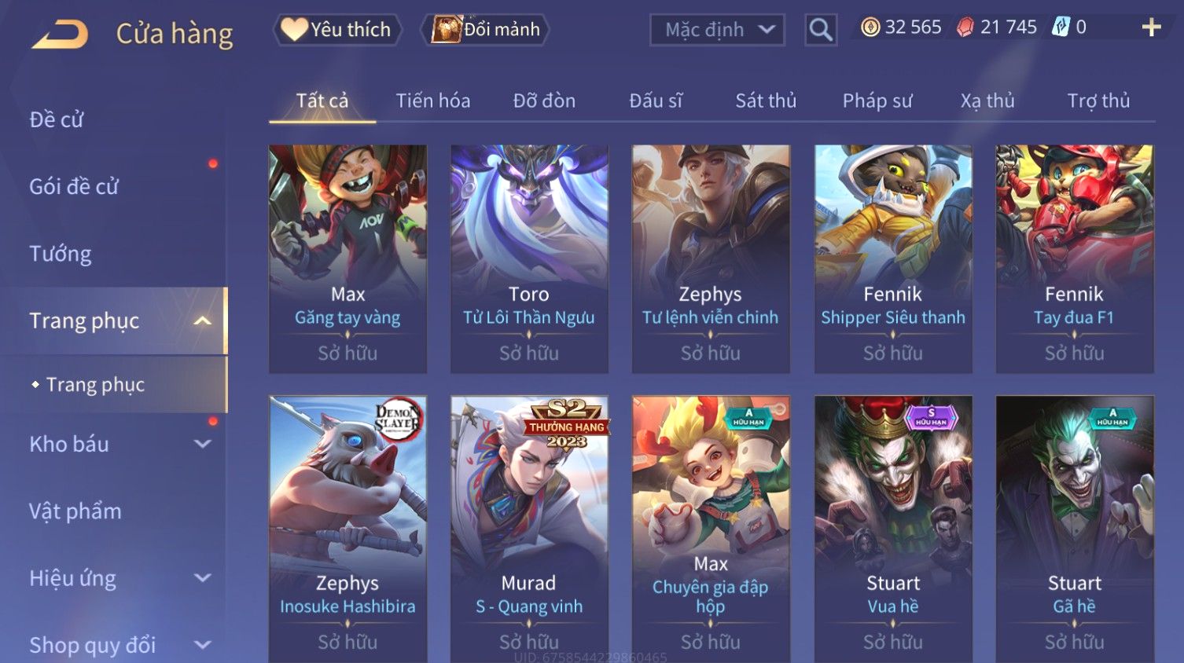Go to Gói đề cử section
This screenshot has width=1184, height=663.
tap(74, 186)
